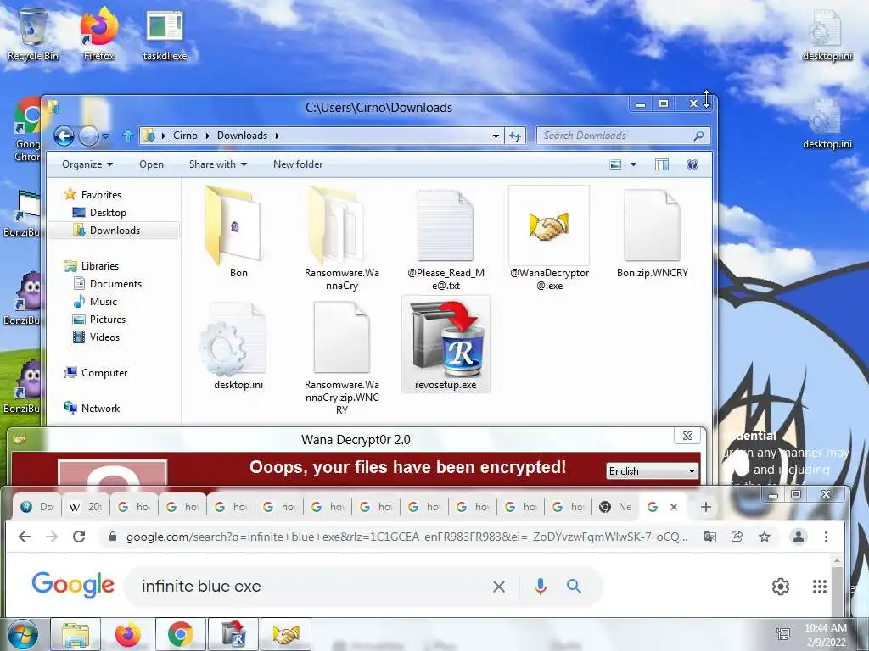Open the Recycle Bin desktop icon

(32, 34)
